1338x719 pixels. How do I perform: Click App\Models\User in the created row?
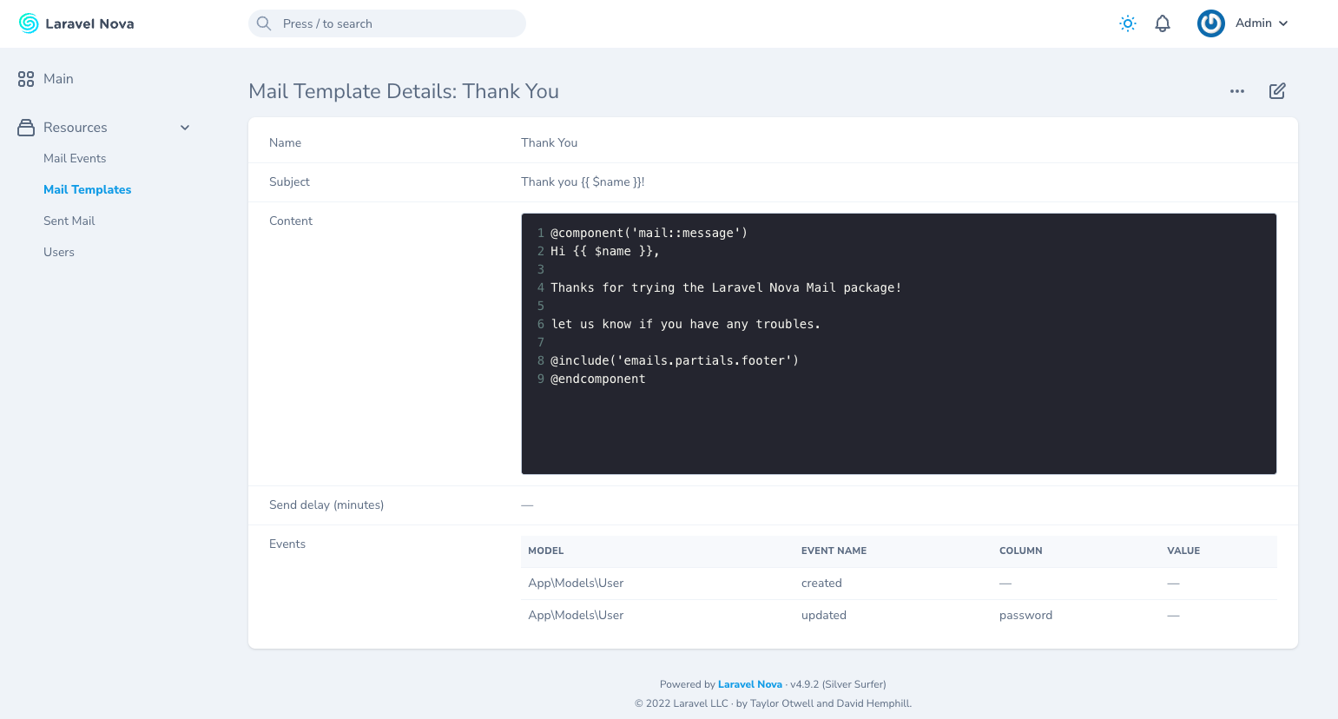[576, 583]
